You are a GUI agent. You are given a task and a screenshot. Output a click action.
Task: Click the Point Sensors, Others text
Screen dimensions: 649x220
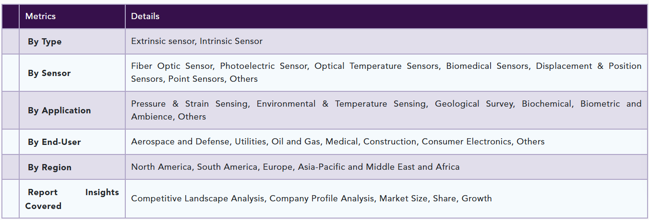pos(213,79)
